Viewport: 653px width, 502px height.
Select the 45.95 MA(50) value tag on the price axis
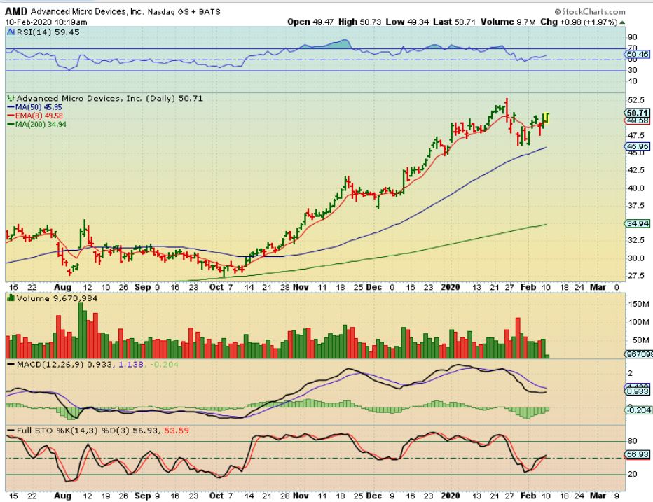tap(637, 146)
